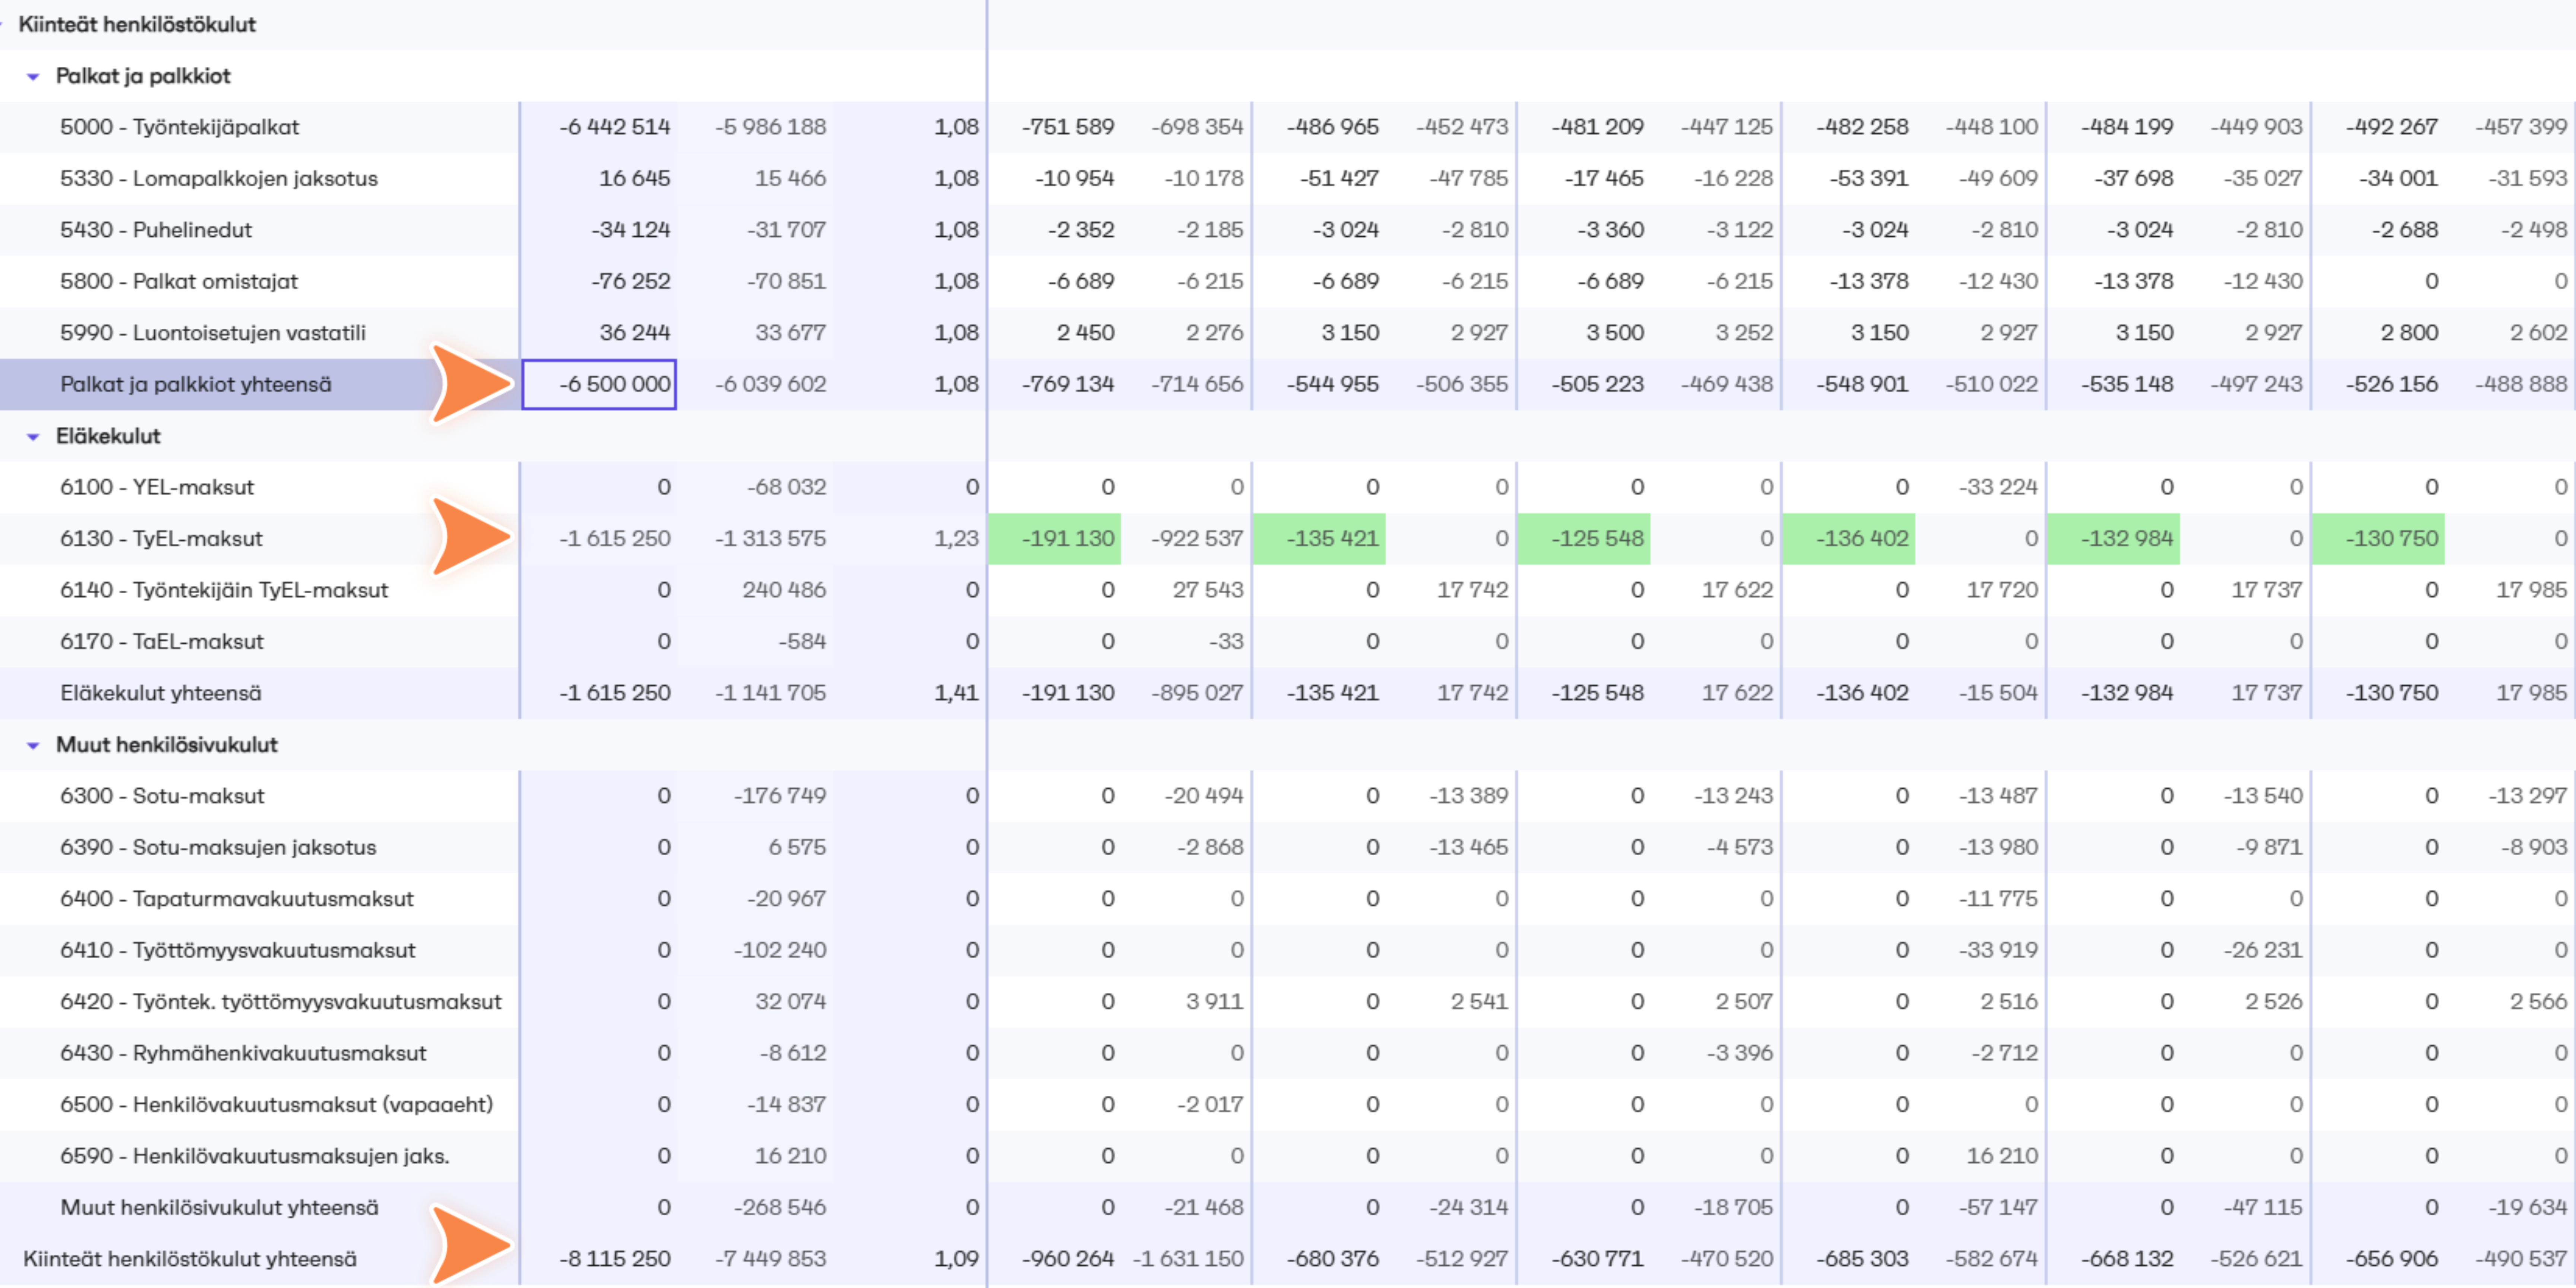Collapse the Palkat ja palkkiot group
Image resolution: width=2576 pixels, height=1288 pixels.
click(33, 76)
